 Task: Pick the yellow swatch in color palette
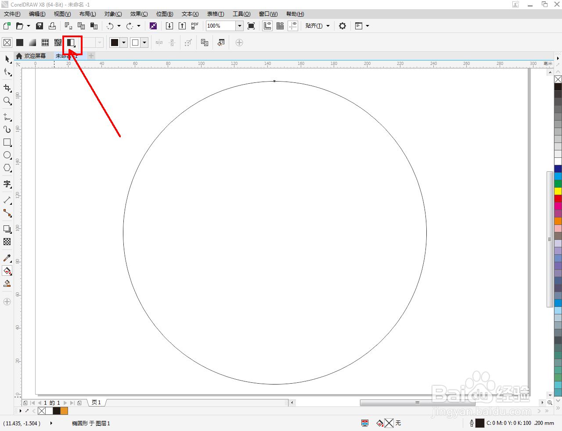[x=558, y=191]
